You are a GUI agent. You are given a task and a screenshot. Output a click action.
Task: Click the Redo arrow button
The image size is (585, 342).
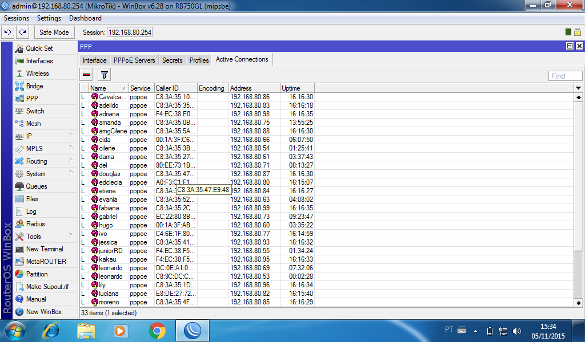tap(22, 32)
